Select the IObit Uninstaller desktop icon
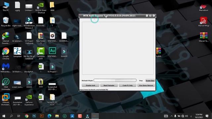212x119 pixels. pos(6,84)
